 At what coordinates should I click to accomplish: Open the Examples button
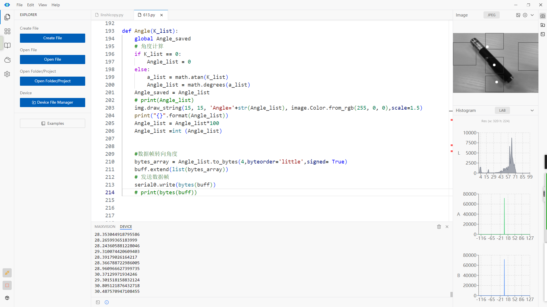click(52, 123)
